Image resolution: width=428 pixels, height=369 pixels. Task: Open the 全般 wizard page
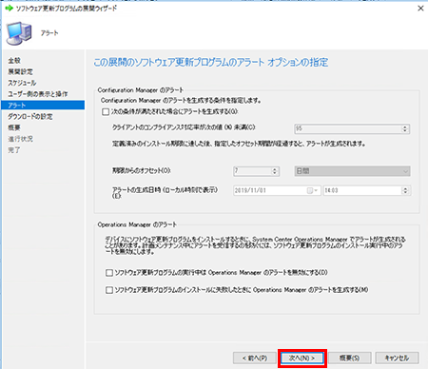[14, 60]
